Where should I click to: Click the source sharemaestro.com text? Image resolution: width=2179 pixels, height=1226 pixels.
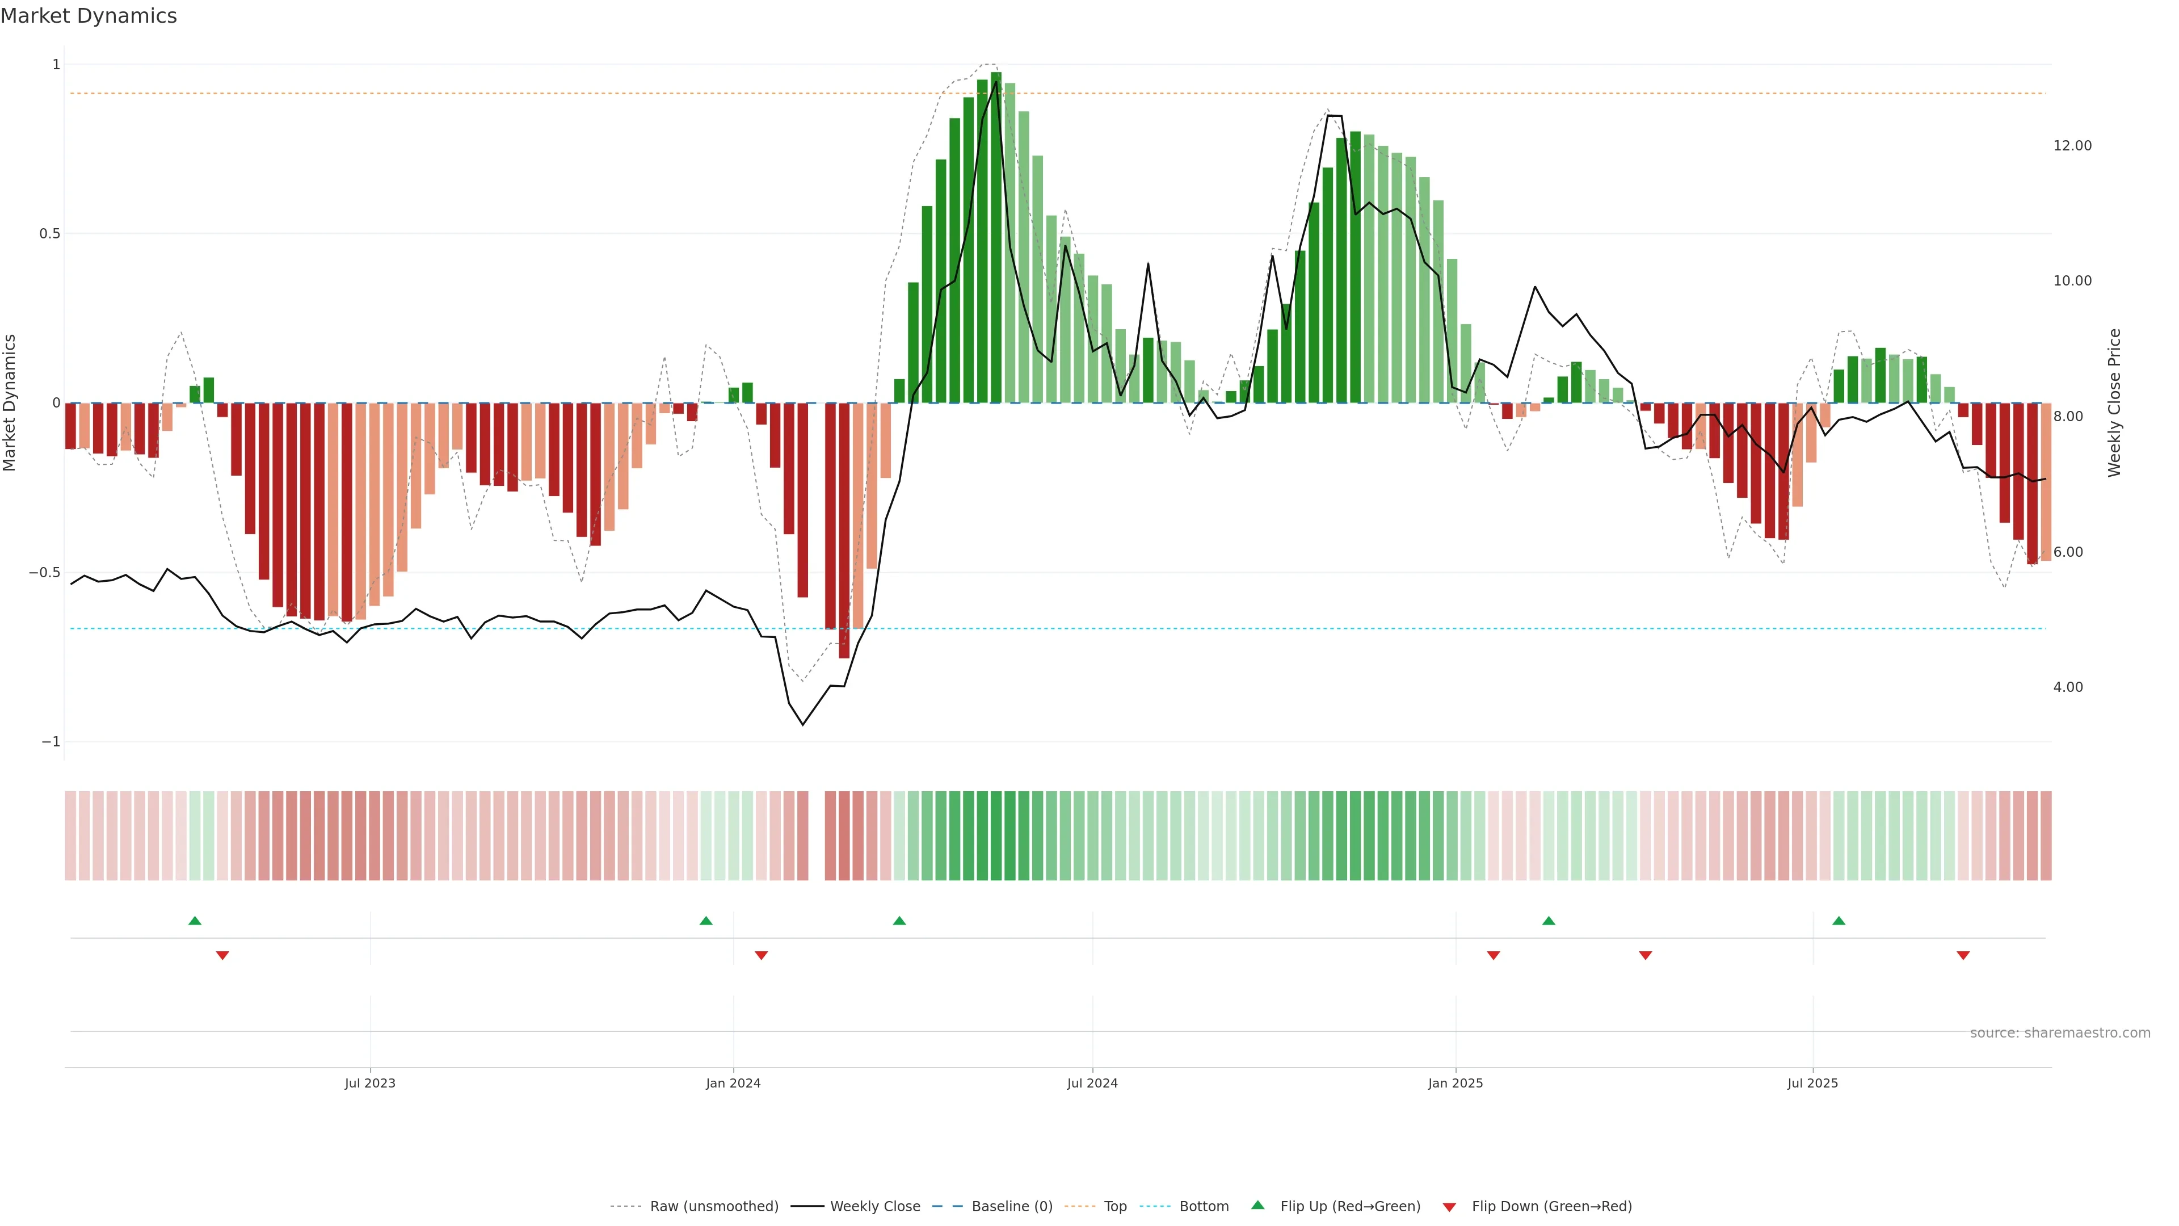tap(2060, 1033)
